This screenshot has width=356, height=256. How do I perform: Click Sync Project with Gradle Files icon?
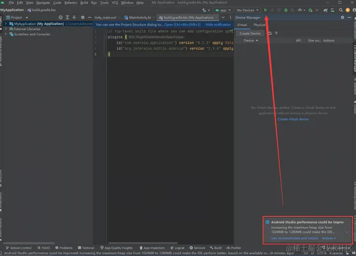click(x=325, y=10)
